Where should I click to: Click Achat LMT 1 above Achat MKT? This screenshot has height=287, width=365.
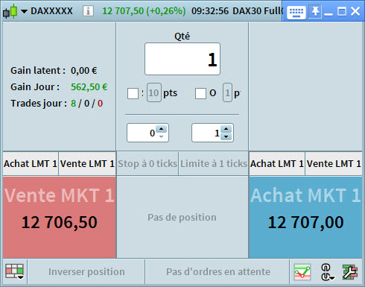[277, 164]
